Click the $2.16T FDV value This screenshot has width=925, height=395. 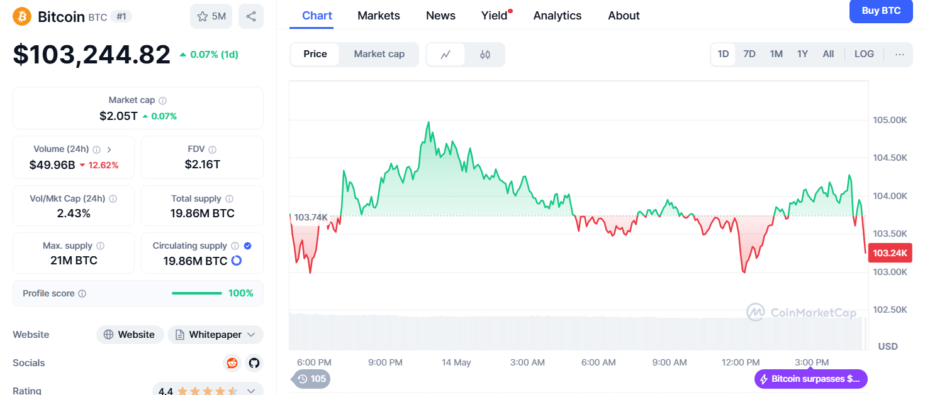[203, 165]
